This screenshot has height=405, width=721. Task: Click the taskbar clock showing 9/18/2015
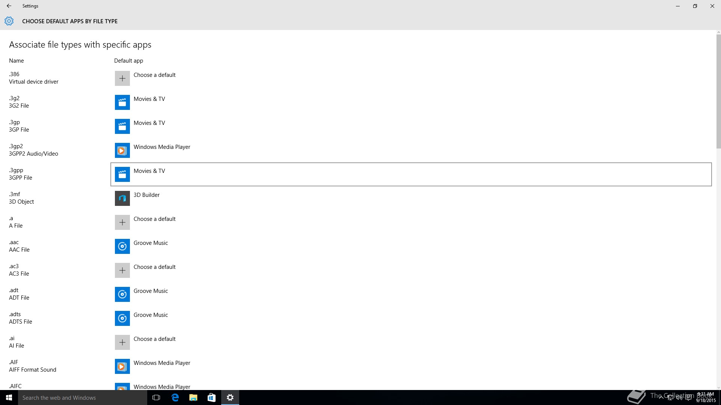pos(706,397)
